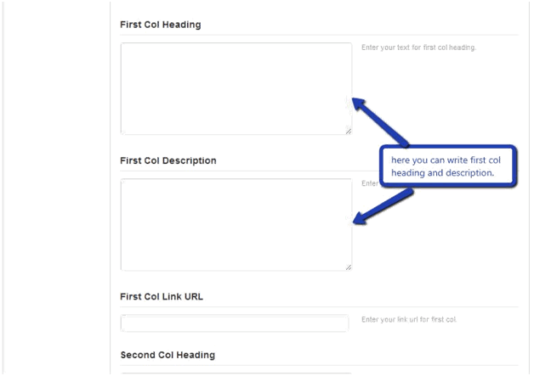Click the Second Col Heading textarea top edge

[236, 373]
